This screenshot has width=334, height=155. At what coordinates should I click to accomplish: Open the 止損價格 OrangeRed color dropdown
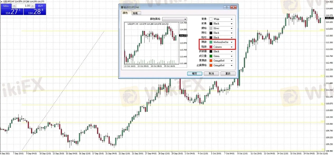point(221,65)
